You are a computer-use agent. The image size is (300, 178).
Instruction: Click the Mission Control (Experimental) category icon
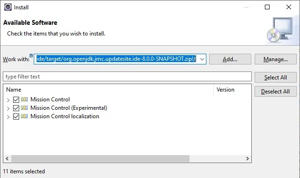click(24, 108)
